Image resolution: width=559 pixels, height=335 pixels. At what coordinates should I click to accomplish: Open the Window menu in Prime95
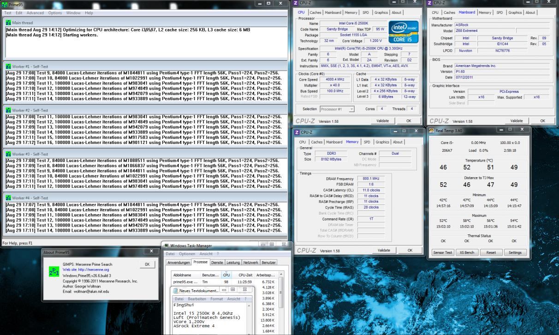coord(73,12)
